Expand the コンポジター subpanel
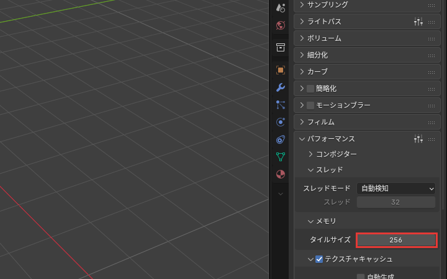Image resolution: width=447 pixels, height=279 pixels. click(x=311, y=154)
